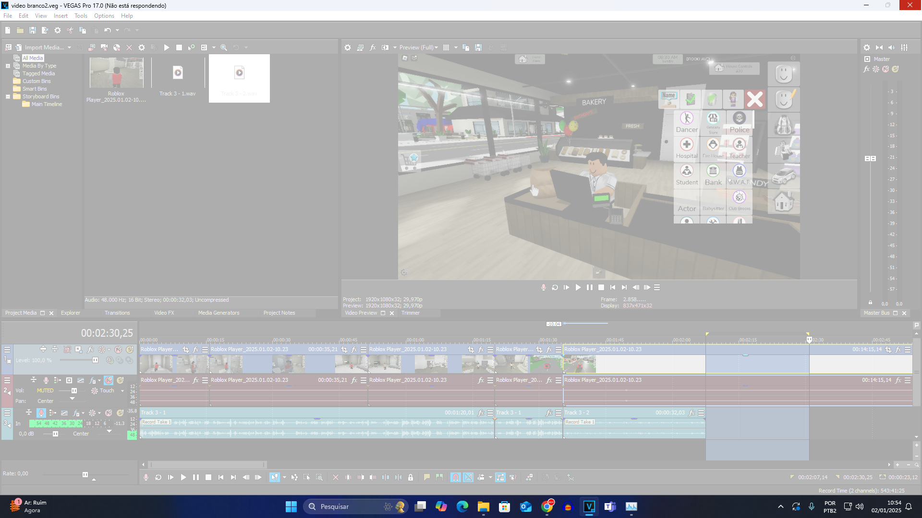Viewport: 922px width, 518px height.
Task: Select the envelope edit tool
Action: tap(294, 477)
